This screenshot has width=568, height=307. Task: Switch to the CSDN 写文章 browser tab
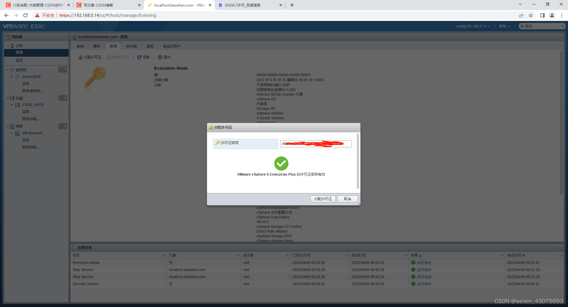108,5
